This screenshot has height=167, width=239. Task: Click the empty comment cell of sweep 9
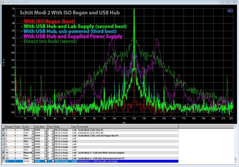128,147
